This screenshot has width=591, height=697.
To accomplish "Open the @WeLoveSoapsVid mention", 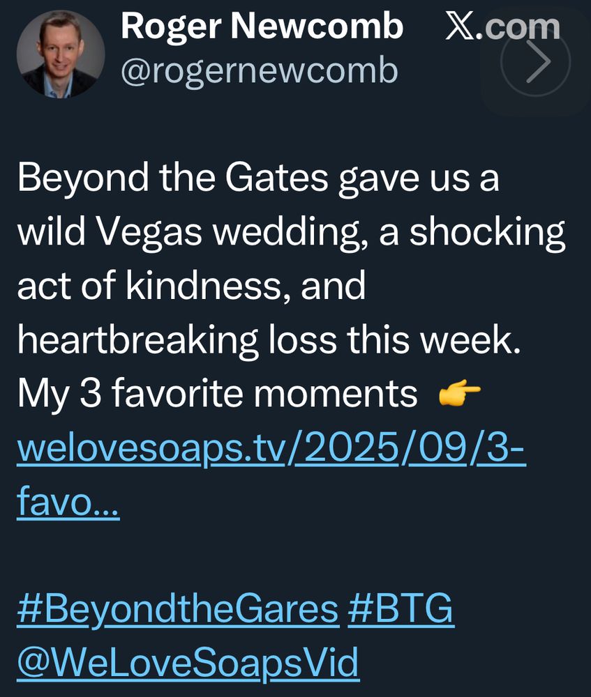I will point(187,662).
